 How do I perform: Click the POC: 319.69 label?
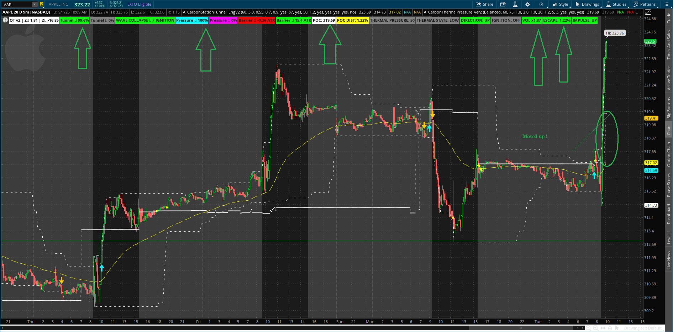click(324, 20)
